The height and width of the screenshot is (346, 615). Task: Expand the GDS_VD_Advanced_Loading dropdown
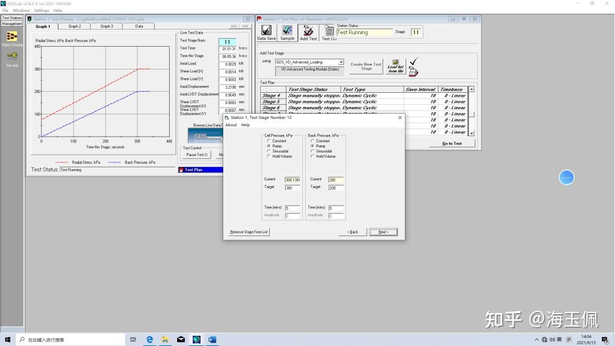(x=341, y=62)
